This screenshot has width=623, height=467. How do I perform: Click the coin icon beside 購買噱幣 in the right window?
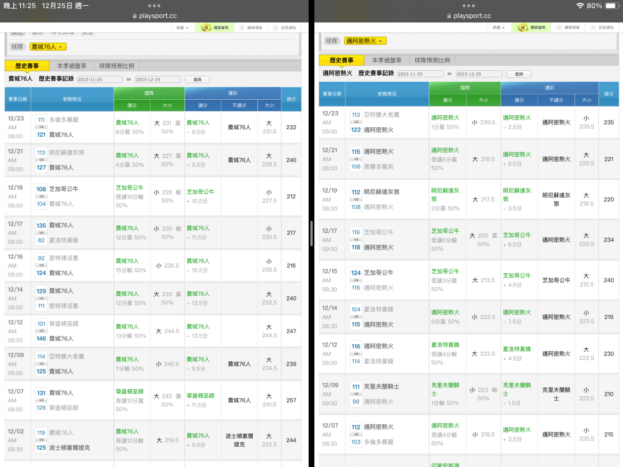click(523, 28)
